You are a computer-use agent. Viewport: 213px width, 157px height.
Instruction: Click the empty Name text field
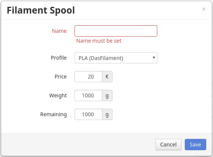116,31
